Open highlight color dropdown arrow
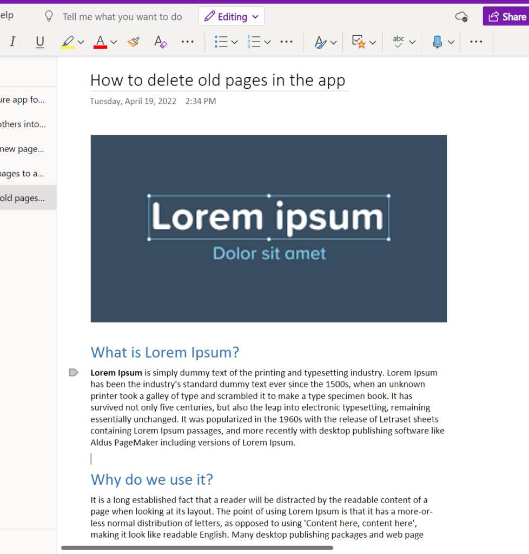This screenshot has width=529, height=554. click(81, 42)
